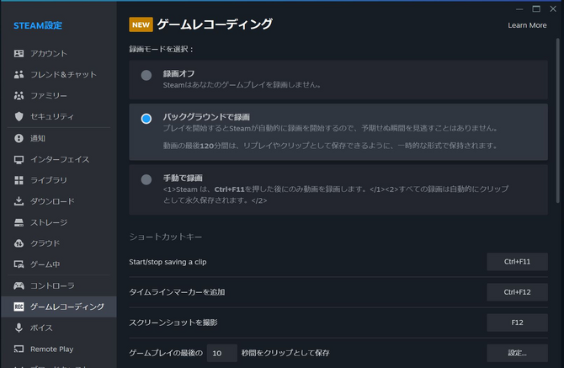Click the Library (ライブラリ) grid icon
Screen dimensions: 564x368
pos(19,180)
